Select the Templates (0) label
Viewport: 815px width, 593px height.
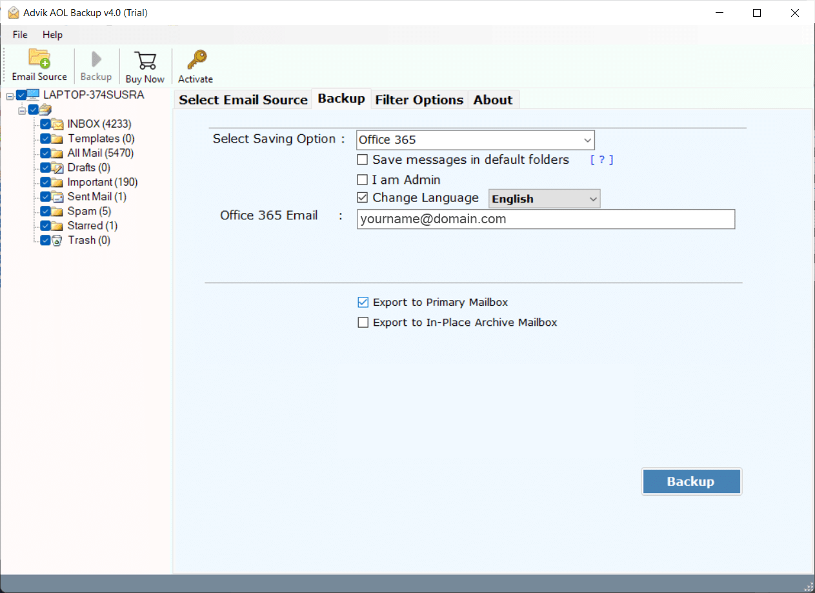coord(102,139)
